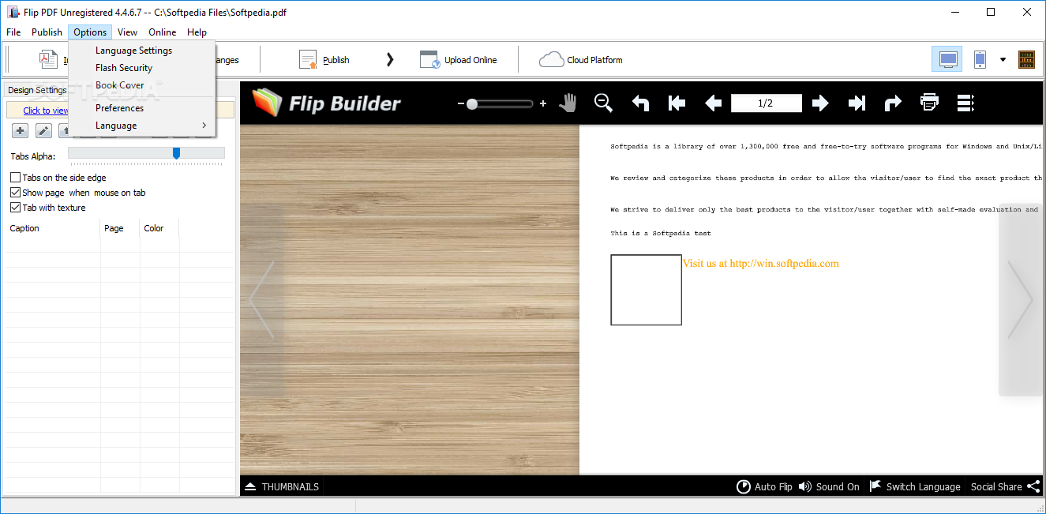1046x514 pixels.
Task: Open the Online menu
Action: [163, 32]
